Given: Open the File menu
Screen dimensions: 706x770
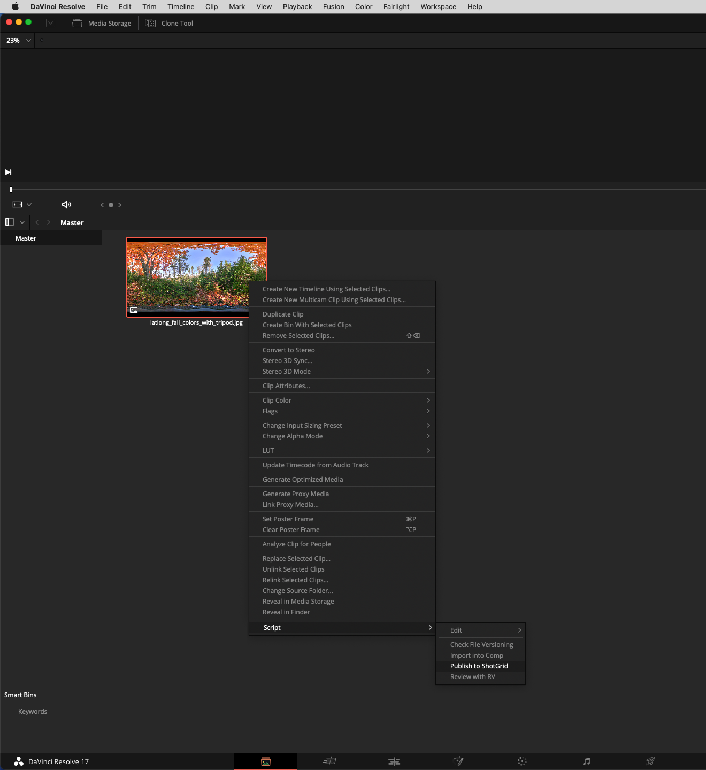Looking at the screenshot, I should click(102, 6).
